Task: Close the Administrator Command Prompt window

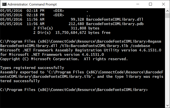Action: pyautogui.click(x=163, y=4)
